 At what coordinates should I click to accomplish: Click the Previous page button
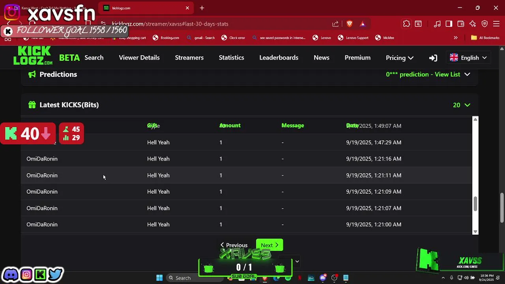click(234, 245)
